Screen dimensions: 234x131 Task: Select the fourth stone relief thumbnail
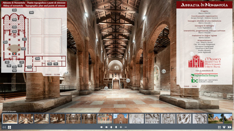[x=184, y=119]
